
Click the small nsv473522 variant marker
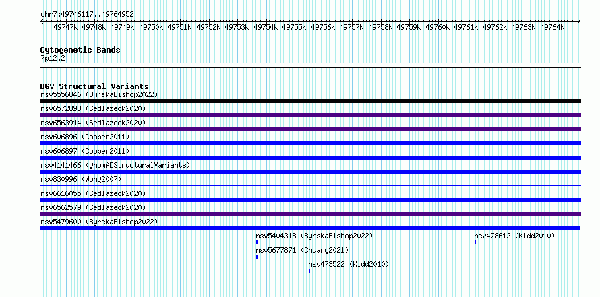(309, 271)
